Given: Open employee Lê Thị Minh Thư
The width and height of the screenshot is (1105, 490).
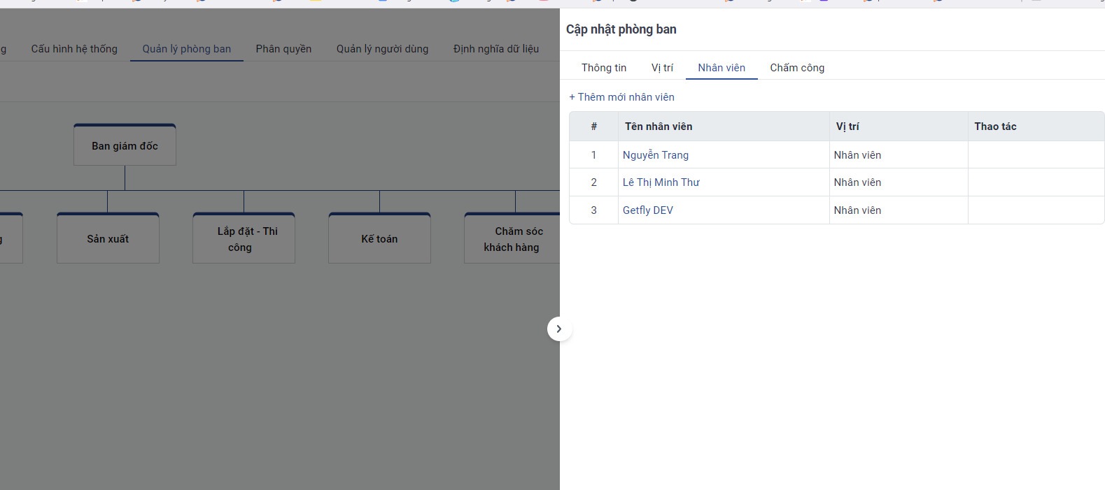Looking at the screenshot, I should [661, 182].
